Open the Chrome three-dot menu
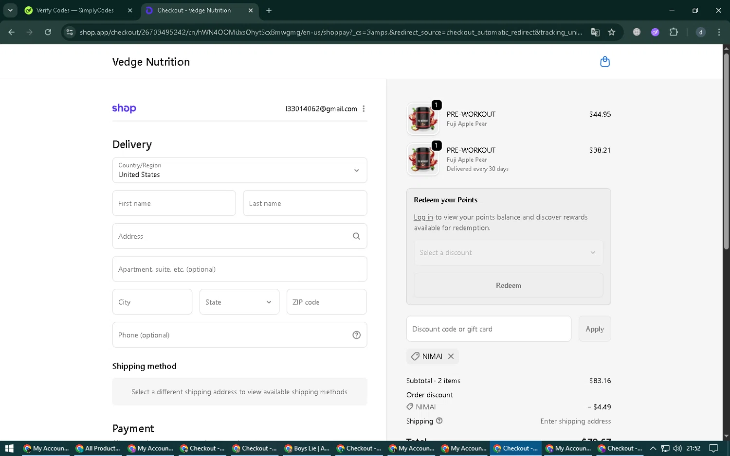Screen dimensions: 730x456 point(719,32)
